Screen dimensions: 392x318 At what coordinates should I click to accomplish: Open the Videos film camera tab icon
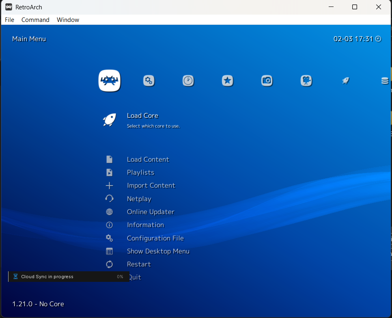coord(306,80)
